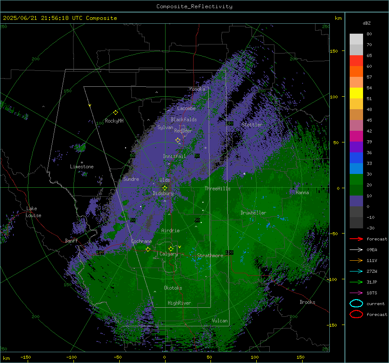Click the Brooks label
Viewport: 389px width, 363px height.
tap(307, 302)
